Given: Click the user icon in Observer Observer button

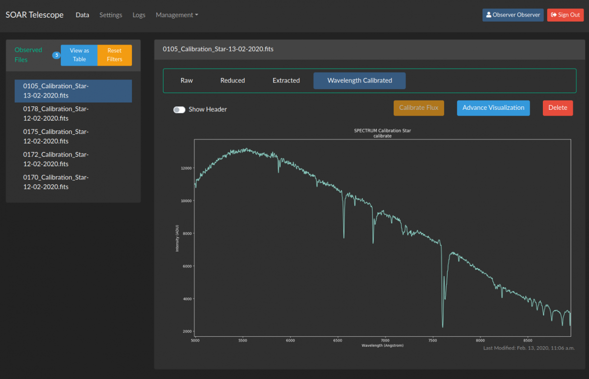Looking at the screenshot, I should coord(489,15).
